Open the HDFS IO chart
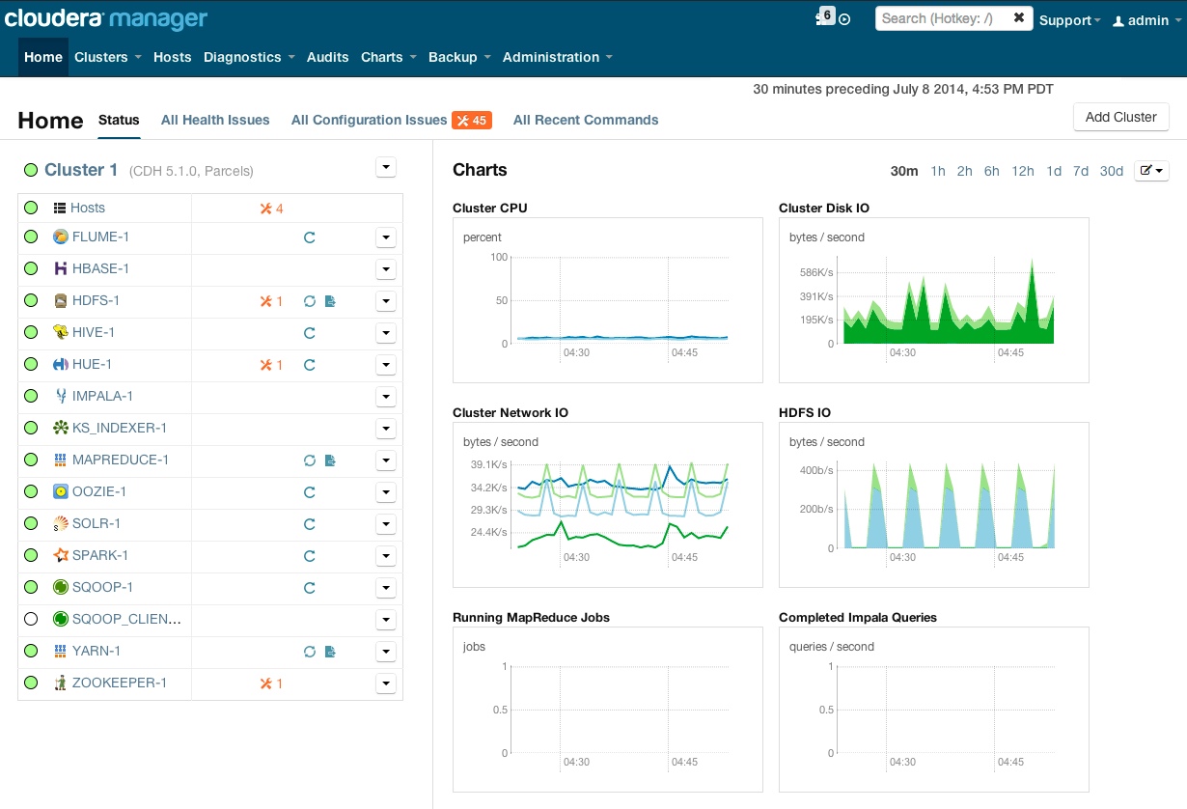Viewport: 1187px width, 809px height. click(x=934, y=505)
